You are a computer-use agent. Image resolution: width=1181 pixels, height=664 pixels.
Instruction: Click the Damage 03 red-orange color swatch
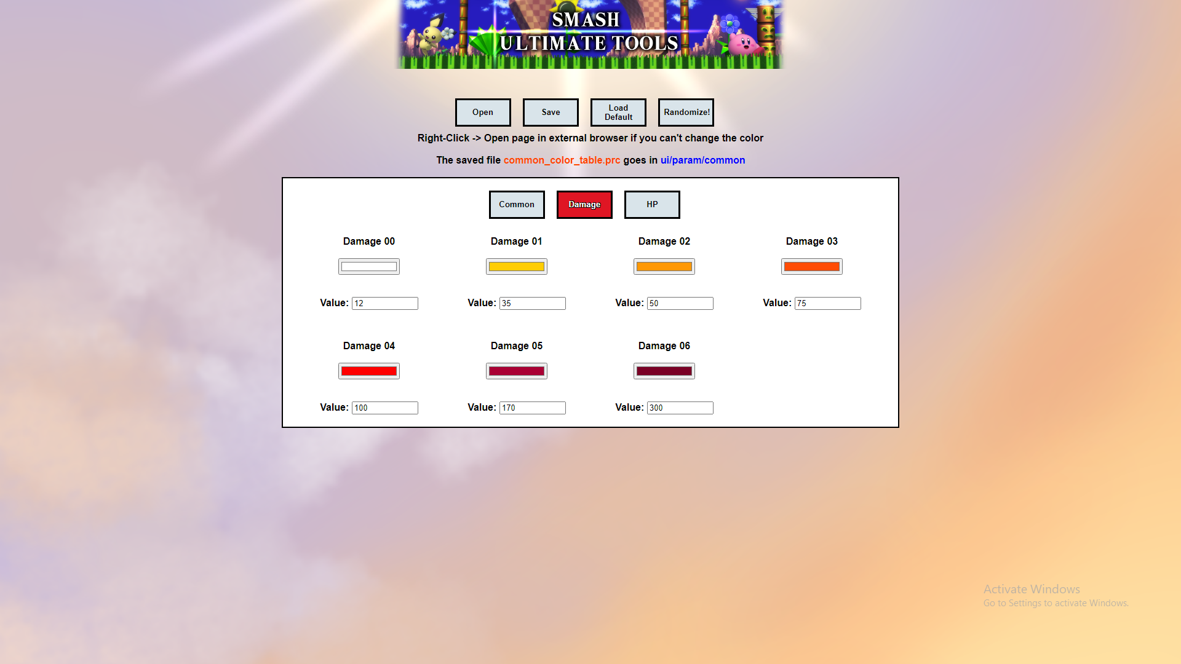tap(811, 266)
